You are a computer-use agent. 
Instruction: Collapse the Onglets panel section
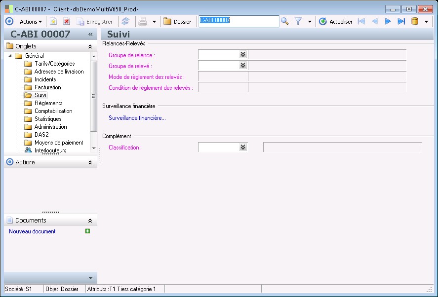point(90,46)
